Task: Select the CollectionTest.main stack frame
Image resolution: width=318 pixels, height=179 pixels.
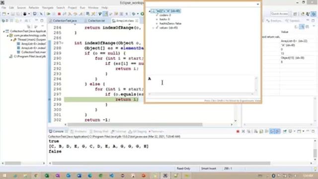Action: (x=31, y=52)
